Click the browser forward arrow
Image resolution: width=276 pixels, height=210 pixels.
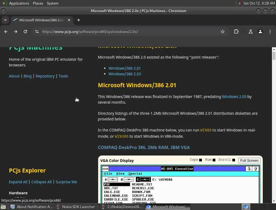(16, 32)
